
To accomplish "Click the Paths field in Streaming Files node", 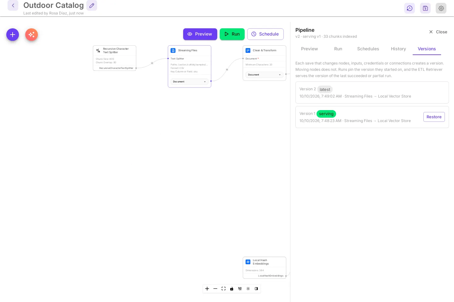I will [x=189, y=64].
